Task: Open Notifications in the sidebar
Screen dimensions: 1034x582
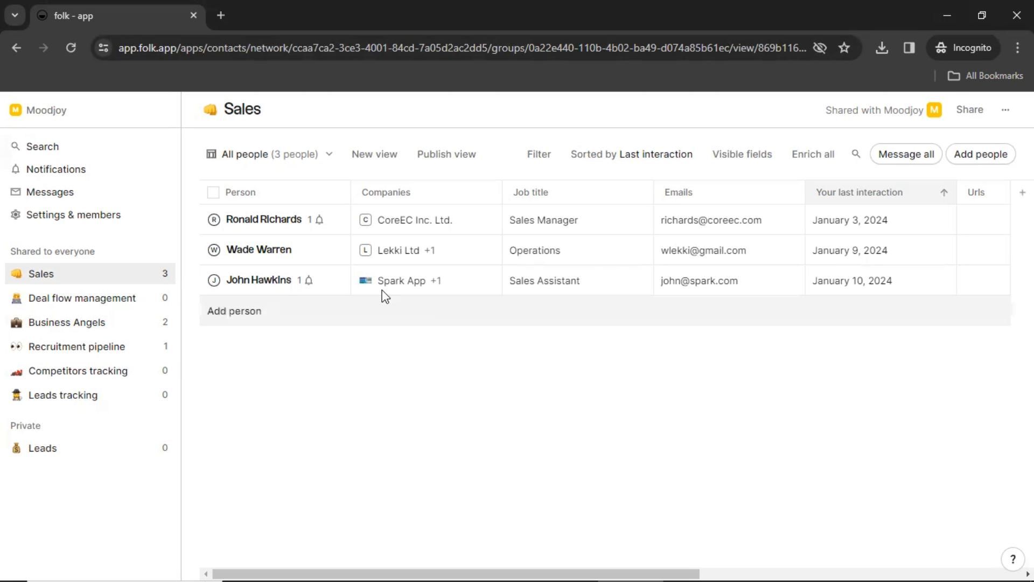Action: [55, 169]
